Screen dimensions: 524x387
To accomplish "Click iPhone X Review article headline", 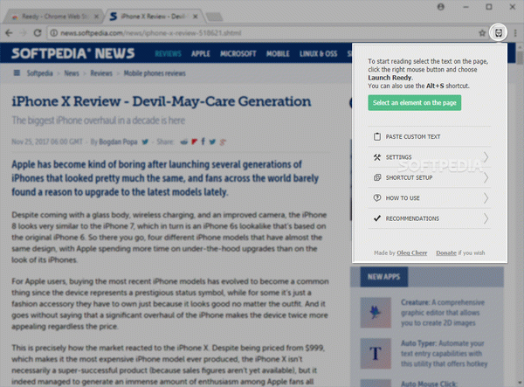I will pos(162,101).
